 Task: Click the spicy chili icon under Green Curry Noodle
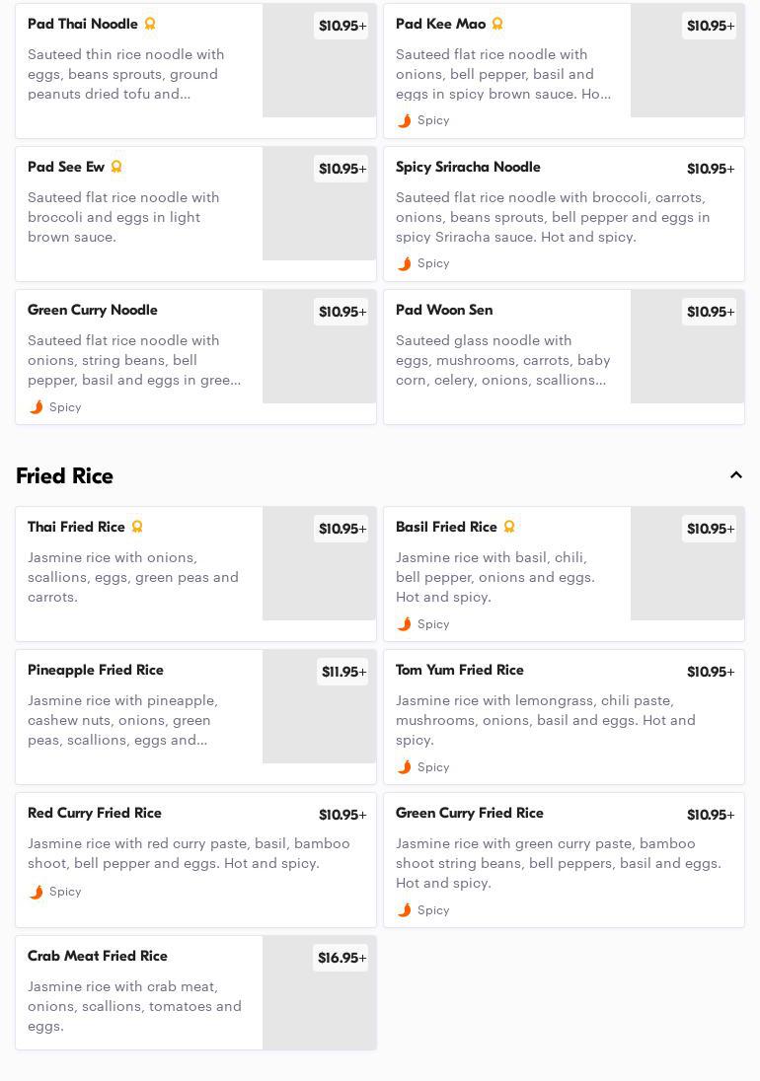tap(37, 407)
